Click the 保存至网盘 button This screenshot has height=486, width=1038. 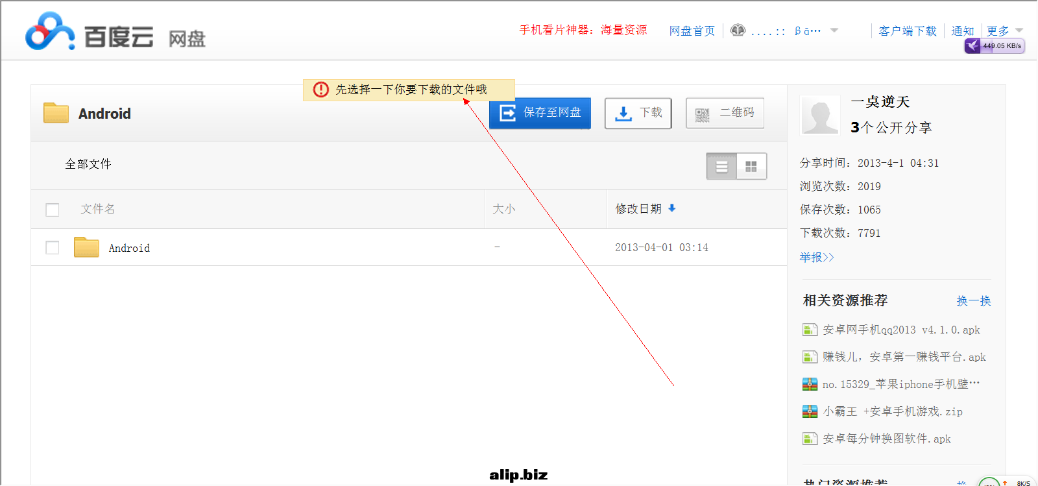point(540,113)
